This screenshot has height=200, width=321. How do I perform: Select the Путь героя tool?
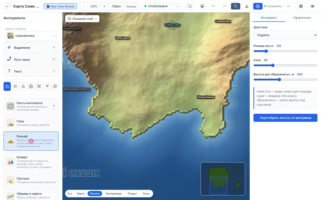point(31,59)
